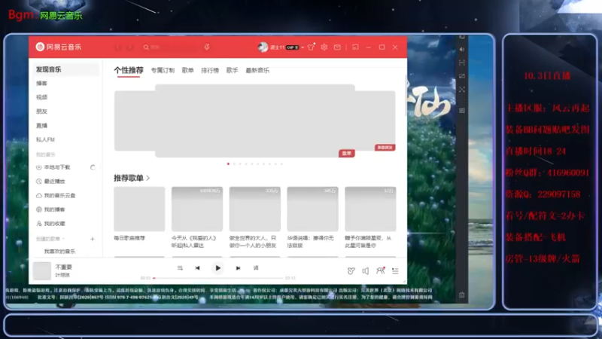This screenshot has height=339, width=602.
Task: Go forward with the header forward arrow
Action: 129,47
